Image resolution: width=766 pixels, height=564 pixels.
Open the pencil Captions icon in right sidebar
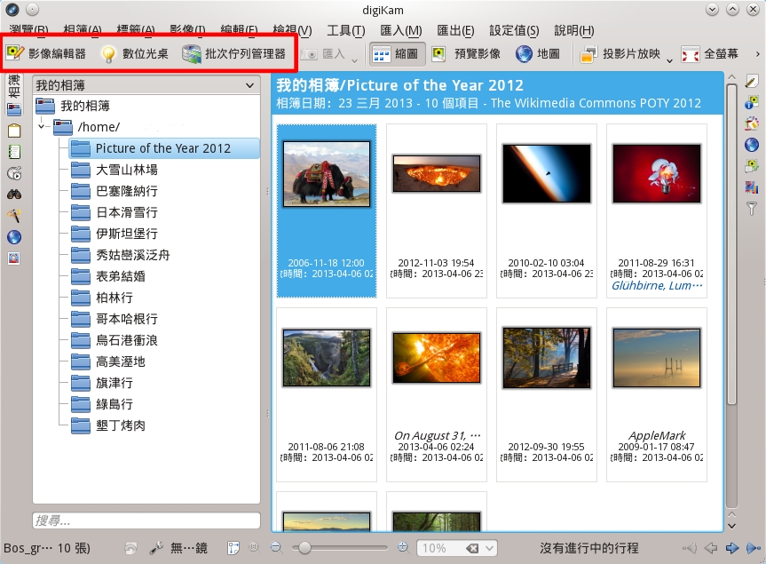click(751, 82)
